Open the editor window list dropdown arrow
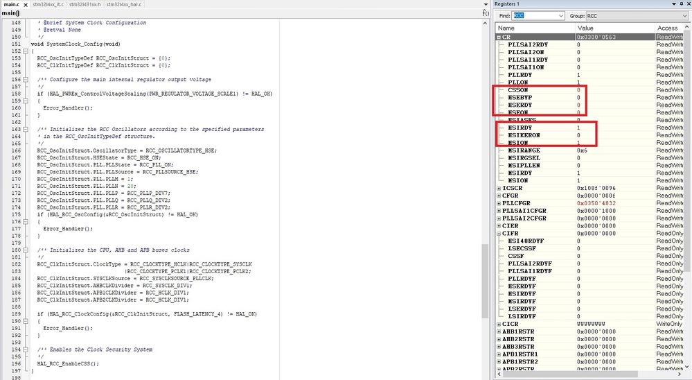The height and width of the screenshot is (380, 692). [x=486, y=4]
